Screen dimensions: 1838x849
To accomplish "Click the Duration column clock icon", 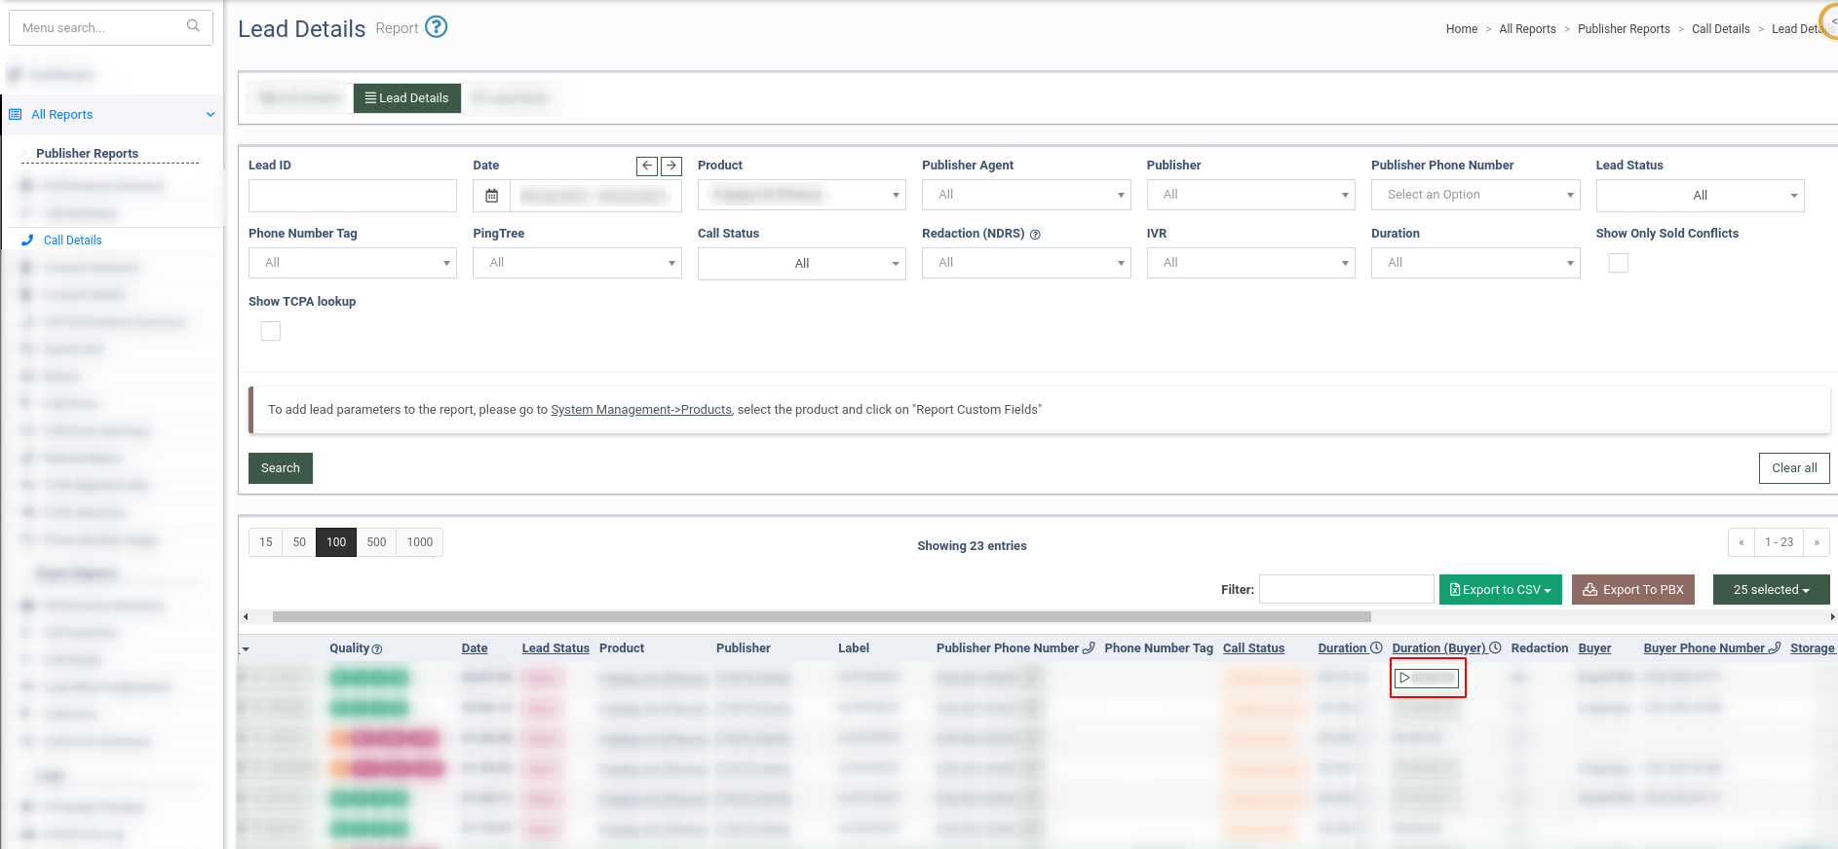I will (x=1376, y=648).
